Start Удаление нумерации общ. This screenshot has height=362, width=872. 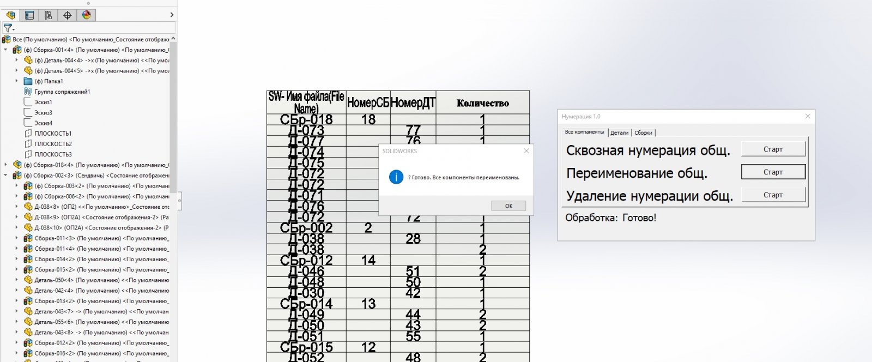[x=773, y=195]
